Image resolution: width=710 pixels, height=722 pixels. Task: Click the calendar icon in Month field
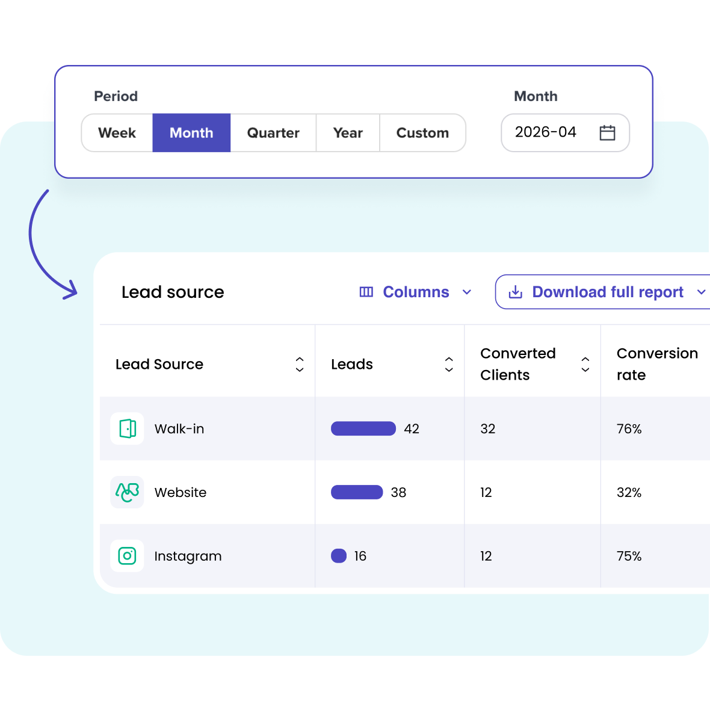pos(607,132)
